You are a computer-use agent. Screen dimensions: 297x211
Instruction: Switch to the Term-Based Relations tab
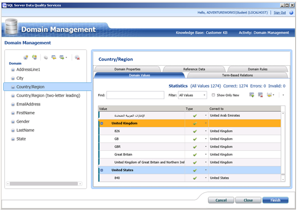[237, 75]
